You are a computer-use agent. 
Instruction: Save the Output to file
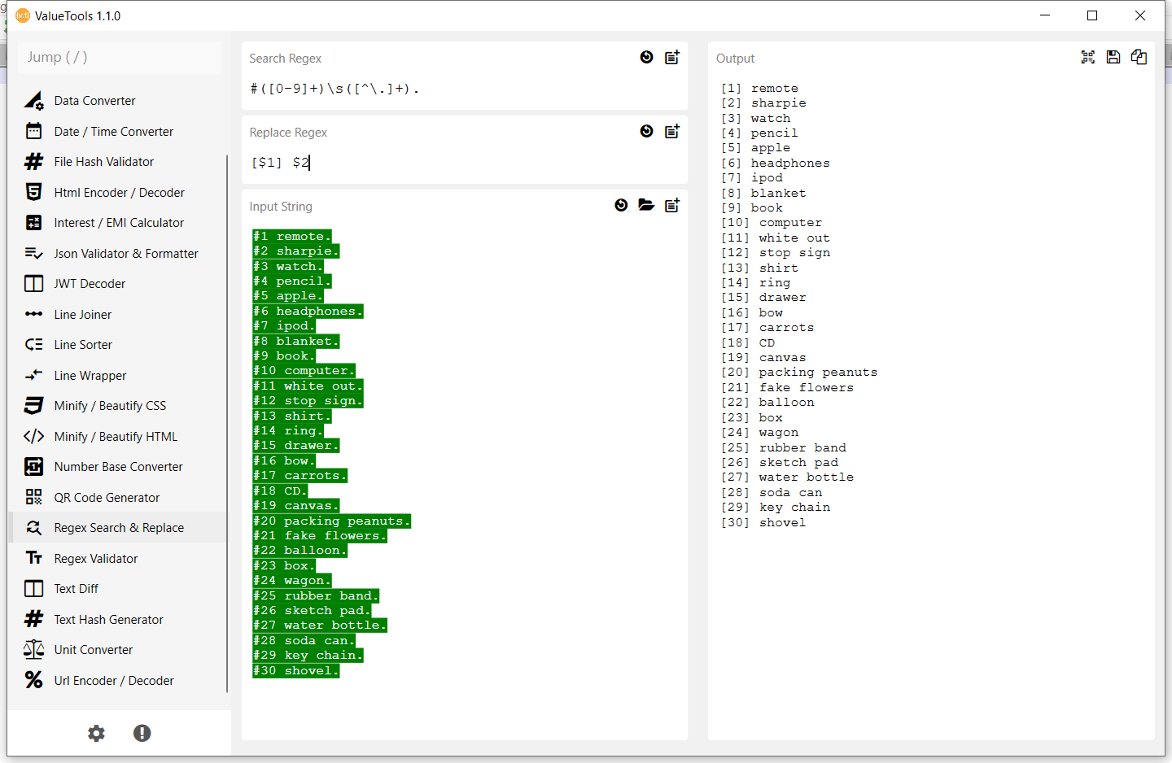point(1113,57)
